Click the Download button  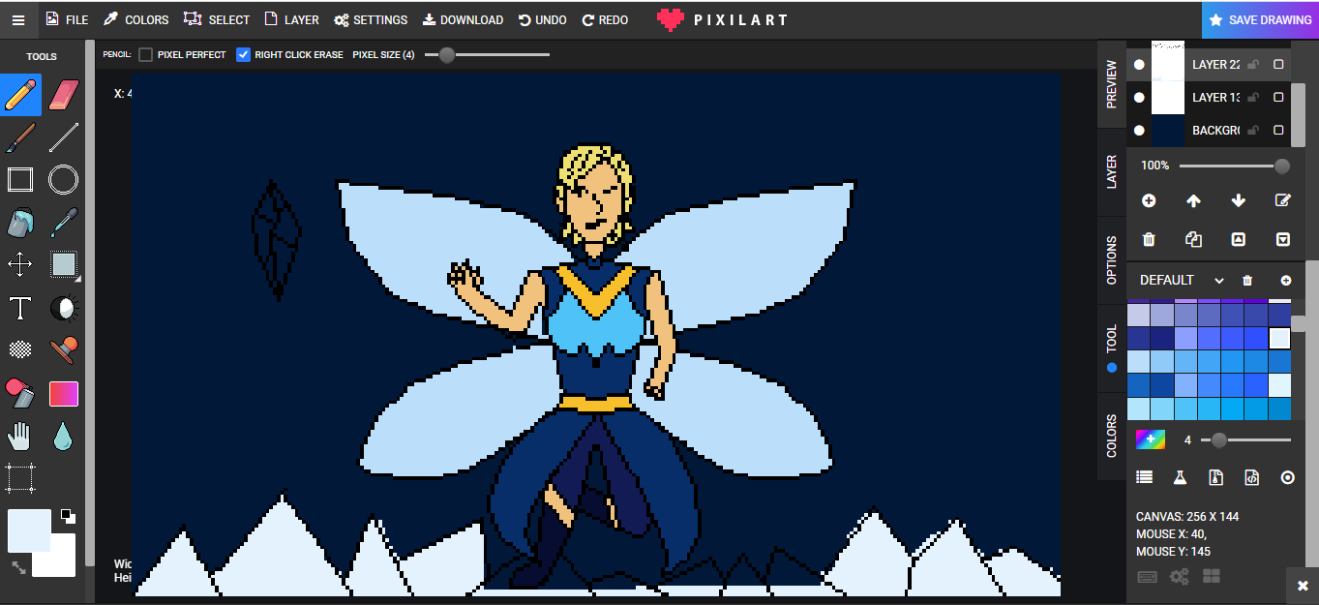(463, 19)
